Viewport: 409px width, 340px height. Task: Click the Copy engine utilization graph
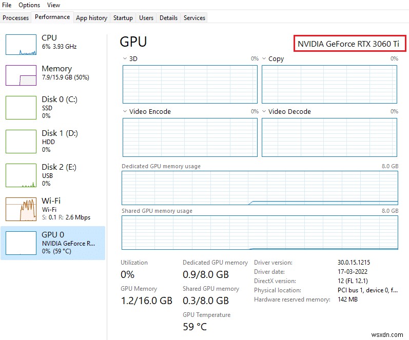pyautogui.click(x=329, y=84)
